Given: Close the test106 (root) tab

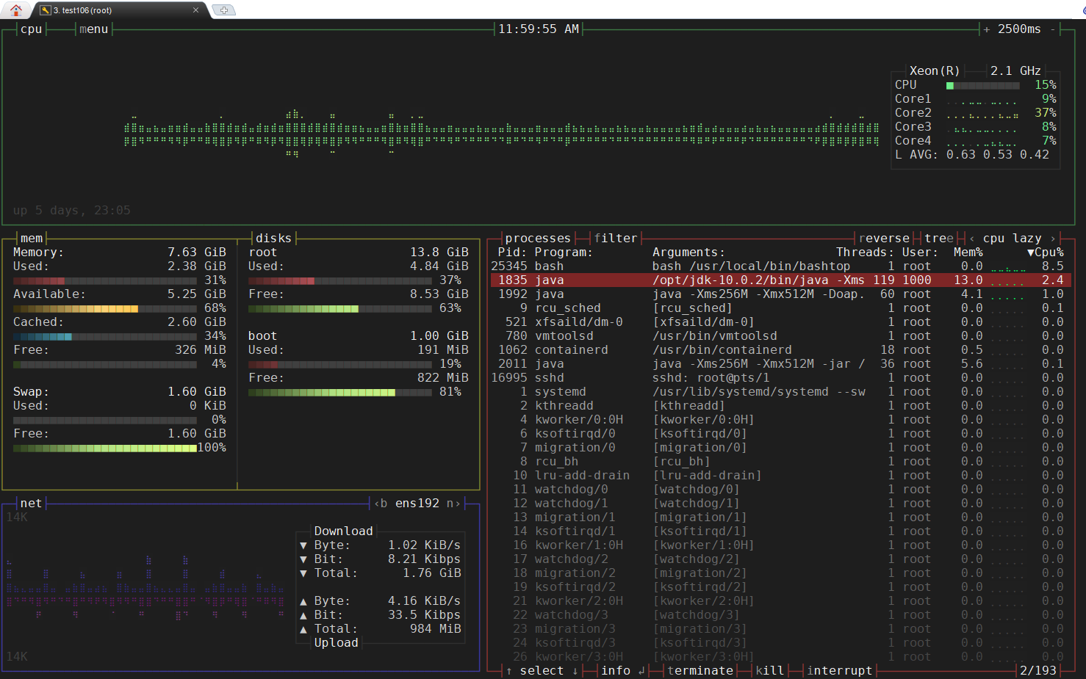Looking at the screenshot, I should click(x=195, y=10).
